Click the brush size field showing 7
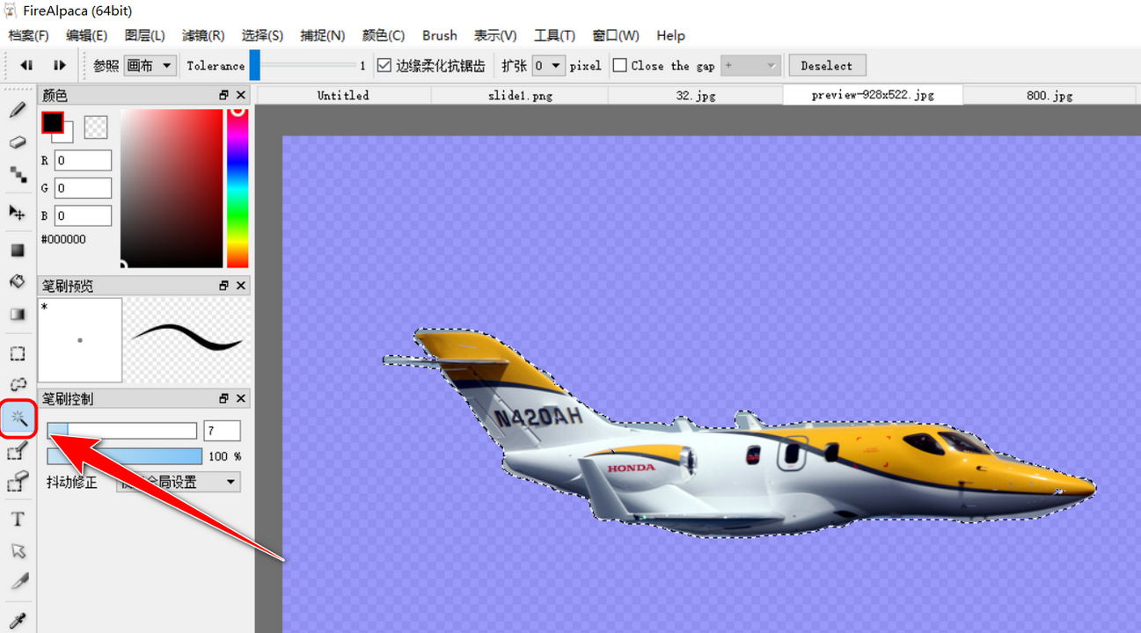 [223, 430]
